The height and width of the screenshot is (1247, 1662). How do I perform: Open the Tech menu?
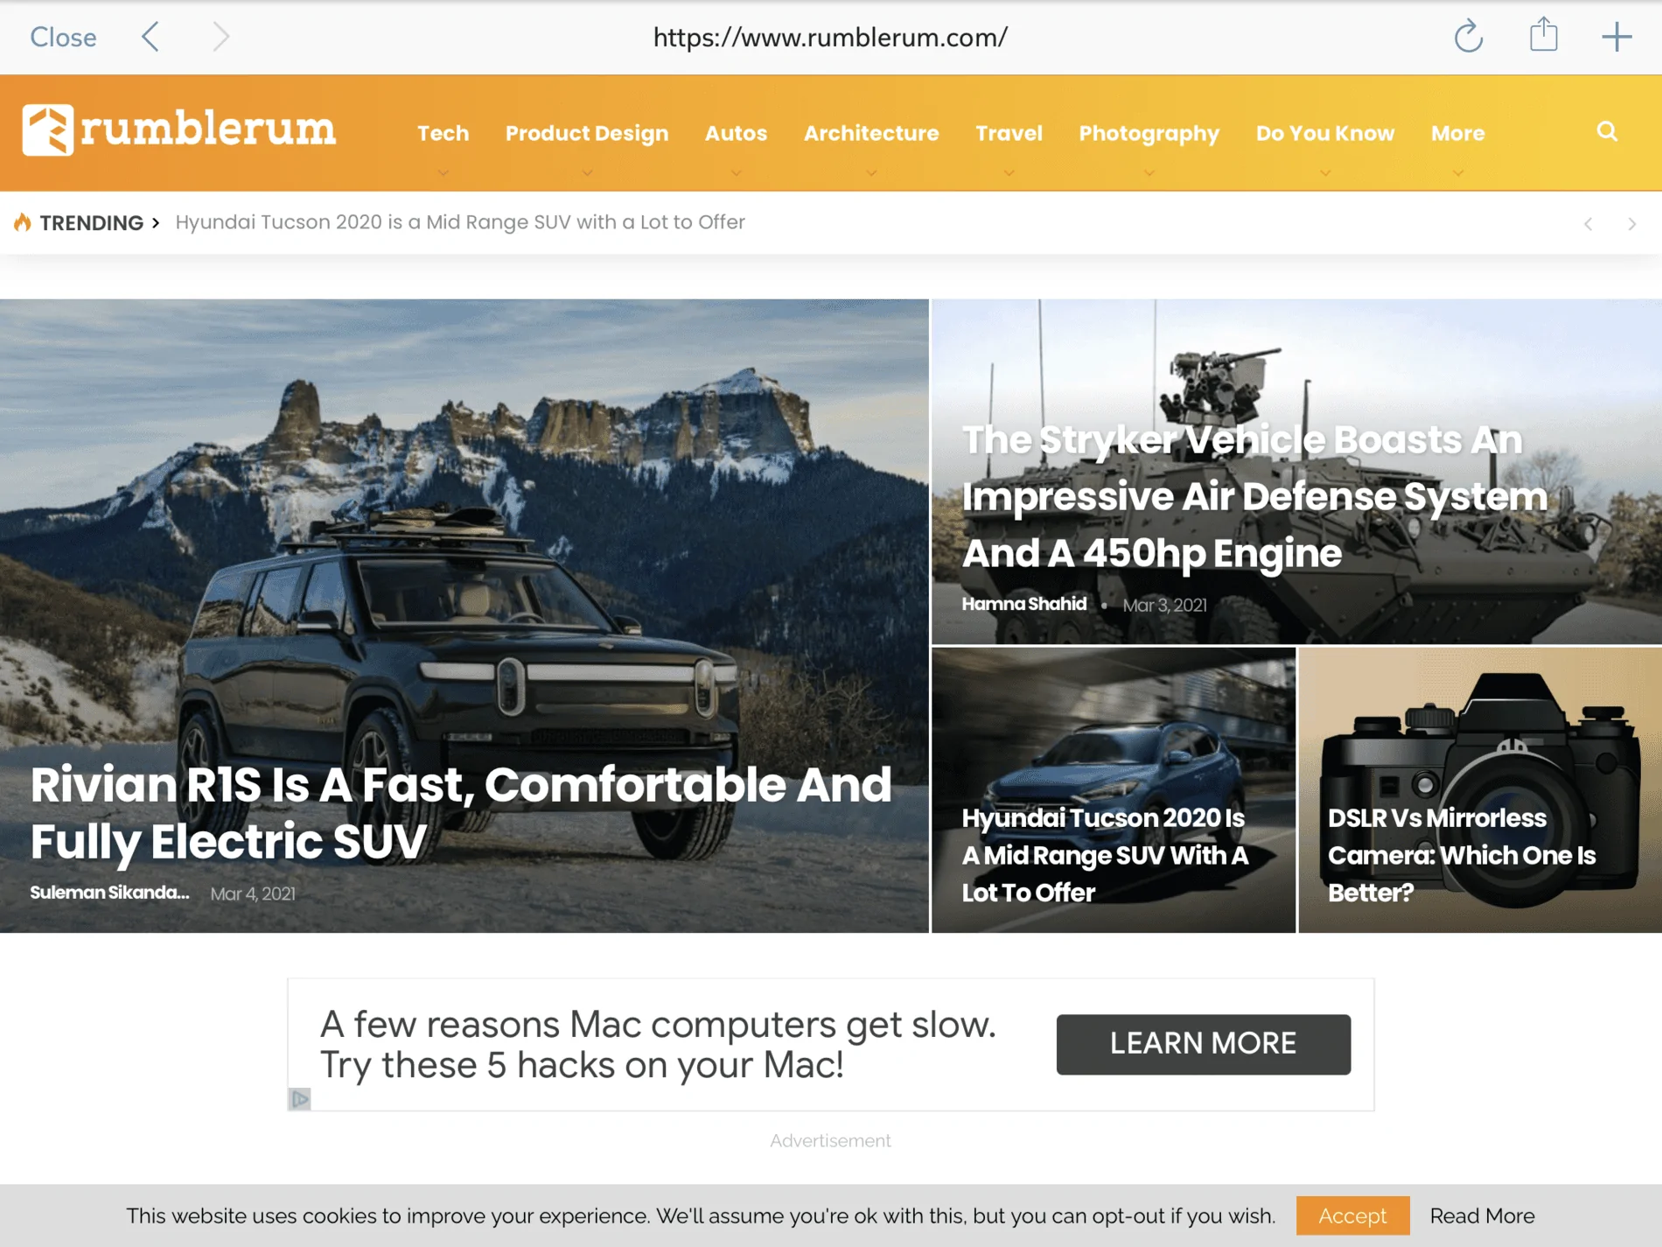pos(443,133)
